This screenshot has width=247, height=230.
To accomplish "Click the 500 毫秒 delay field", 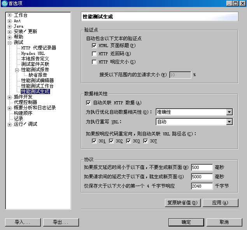I will coord(202,167).
